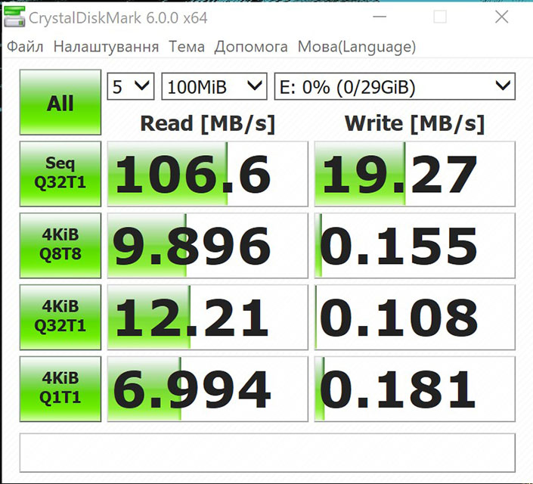Open the test size dropdown showing 100MiB
This screenshot has height=484, width=533.
tap(214, 86)
